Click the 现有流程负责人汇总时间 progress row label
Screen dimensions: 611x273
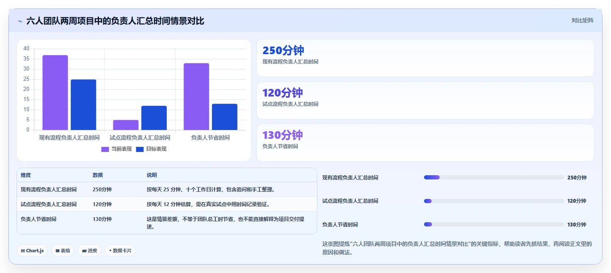(x=350, y=178)
